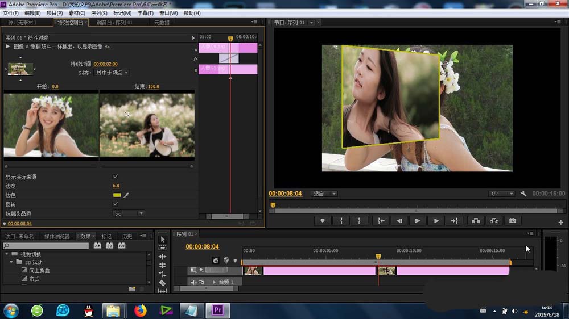Select the Selection tool arrow
The height and width of the screenshot is (319, 569).
click(x=162, y=240)
